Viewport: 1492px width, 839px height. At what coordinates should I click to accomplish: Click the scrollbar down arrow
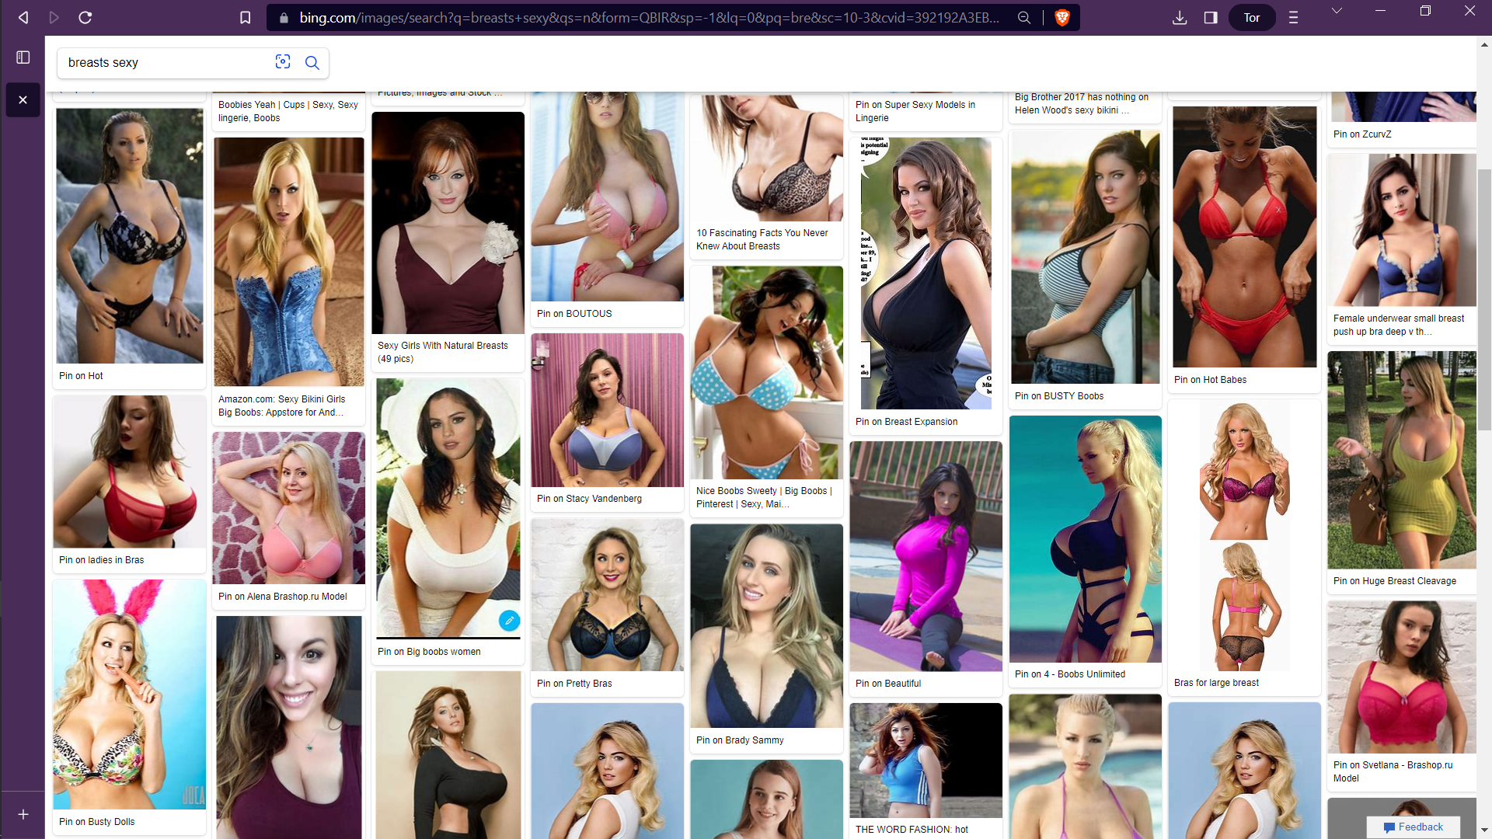pos(1484,830)
